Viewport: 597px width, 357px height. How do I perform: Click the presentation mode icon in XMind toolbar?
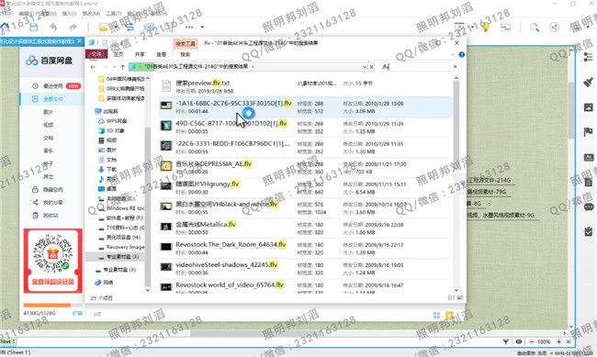(x=459, y=27)
